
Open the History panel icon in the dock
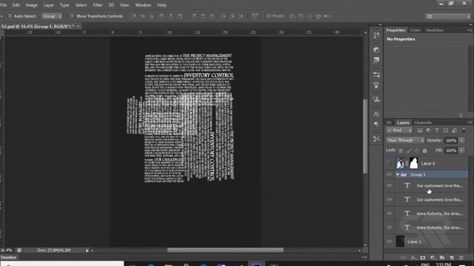376,35
